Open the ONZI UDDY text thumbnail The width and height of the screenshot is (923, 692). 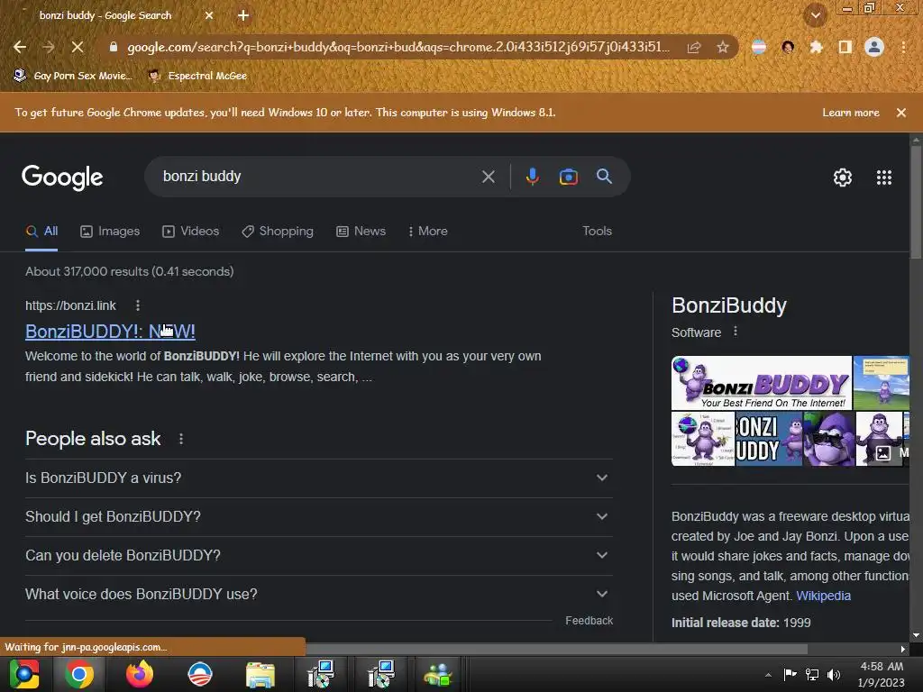769,439
